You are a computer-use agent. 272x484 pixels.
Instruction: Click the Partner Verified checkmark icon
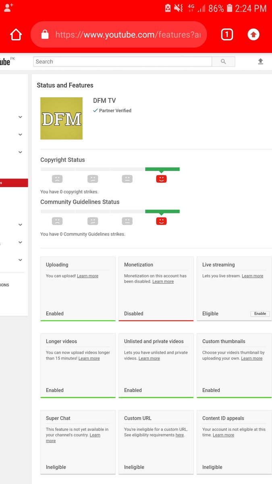96,111
